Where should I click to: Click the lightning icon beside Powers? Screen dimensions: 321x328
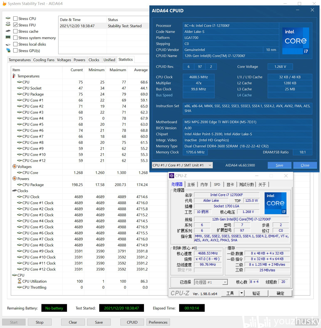tap(14, 179)
